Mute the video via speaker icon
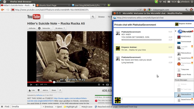194x109 pixels. [x=37, y=85]
